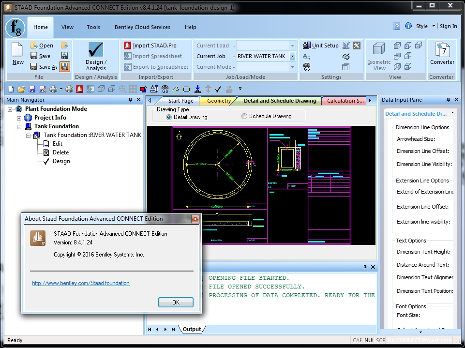Click the Save As icon in File group
This screenshot has width=465, height=348.
[33, 67]
